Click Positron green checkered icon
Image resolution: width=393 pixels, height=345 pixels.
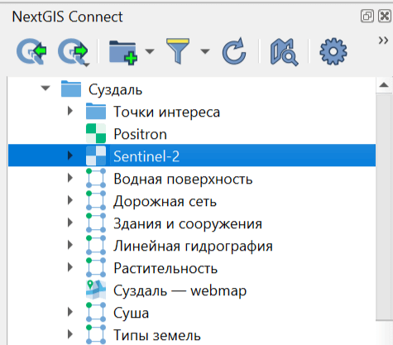pyautogui.click(x=96, y=133)
